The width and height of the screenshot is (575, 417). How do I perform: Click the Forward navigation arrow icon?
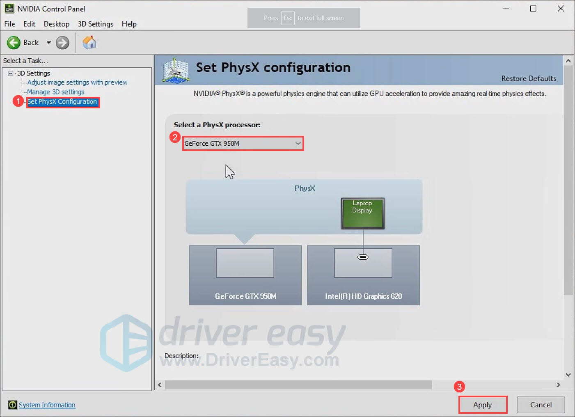click(62, 42)
